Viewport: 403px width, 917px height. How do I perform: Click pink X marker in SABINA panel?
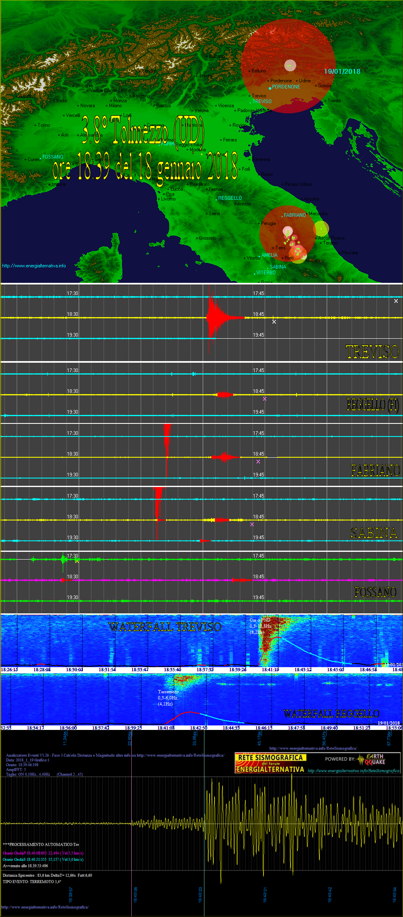(x=252, y=524)
